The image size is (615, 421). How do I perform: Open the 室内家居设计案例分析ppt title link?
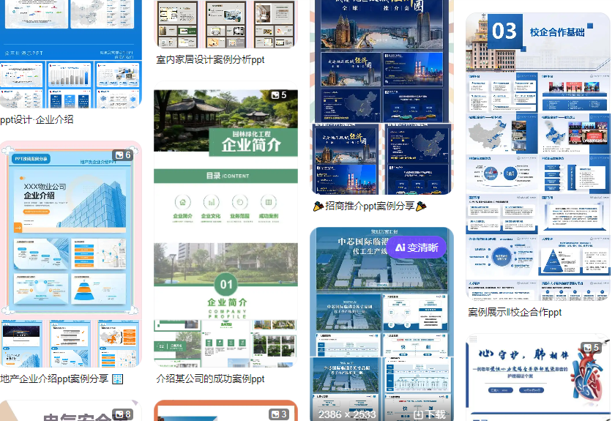click(x=211, y=60)
